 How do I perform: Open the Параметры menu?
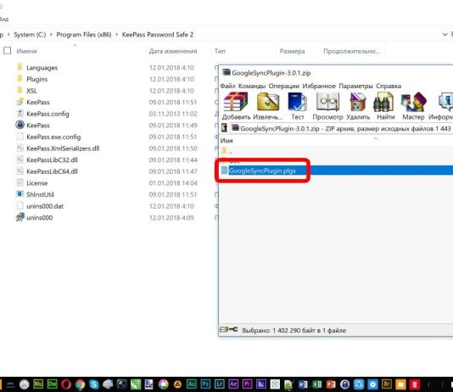click(x=355, y=86)
